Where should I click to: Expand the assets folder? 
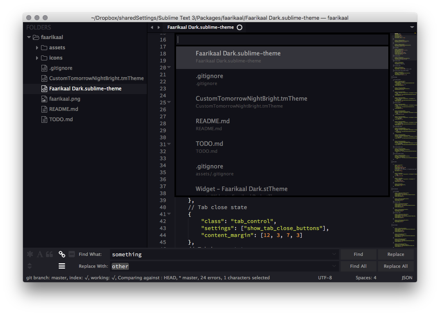point(37,48)
